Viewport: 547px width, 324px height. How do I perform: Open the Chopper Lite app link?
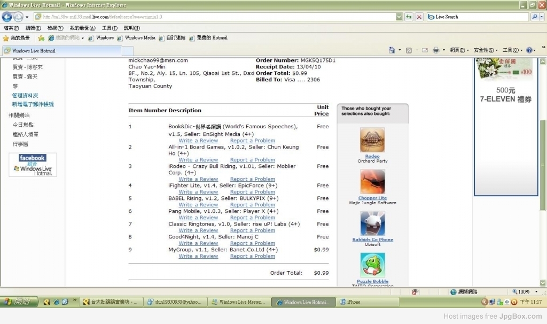(372, 198)
